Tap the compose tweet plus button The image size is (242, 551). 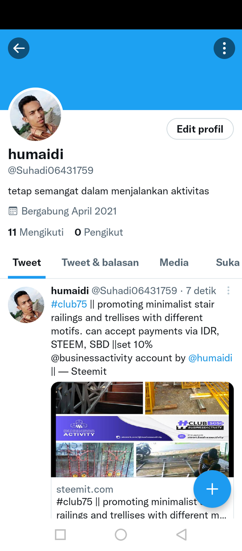tap(212, 489)
